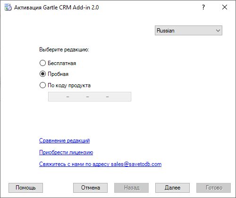236x198 pixels.
Task: Click the product code input field
Action: click(x=90, y=97)
